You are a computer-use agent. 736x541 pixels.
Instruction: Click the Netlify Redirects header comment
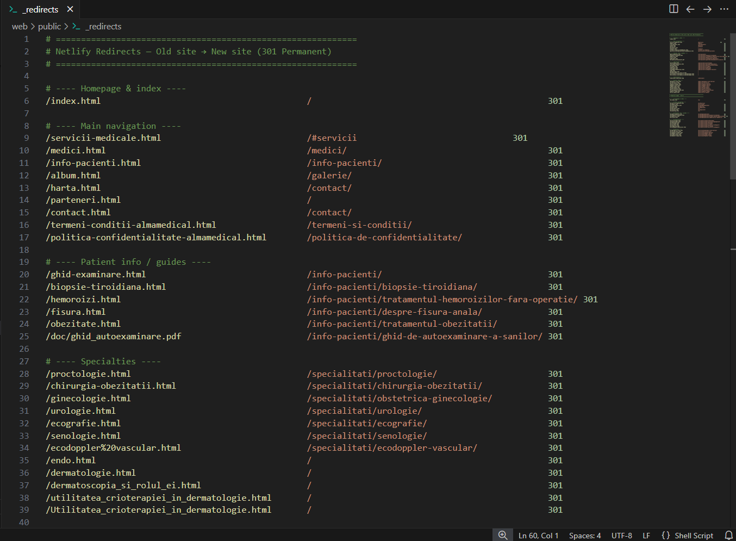click(189, 52)
